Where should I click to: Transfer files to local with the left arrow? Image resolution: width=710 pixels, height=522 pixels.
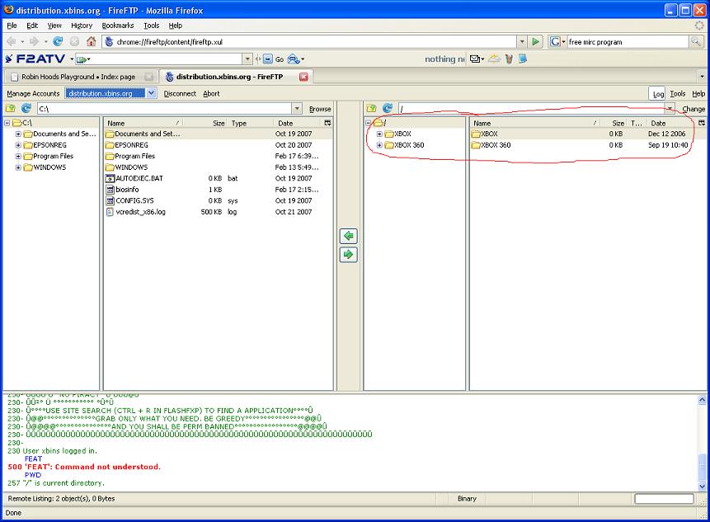[x=348, y=236]
